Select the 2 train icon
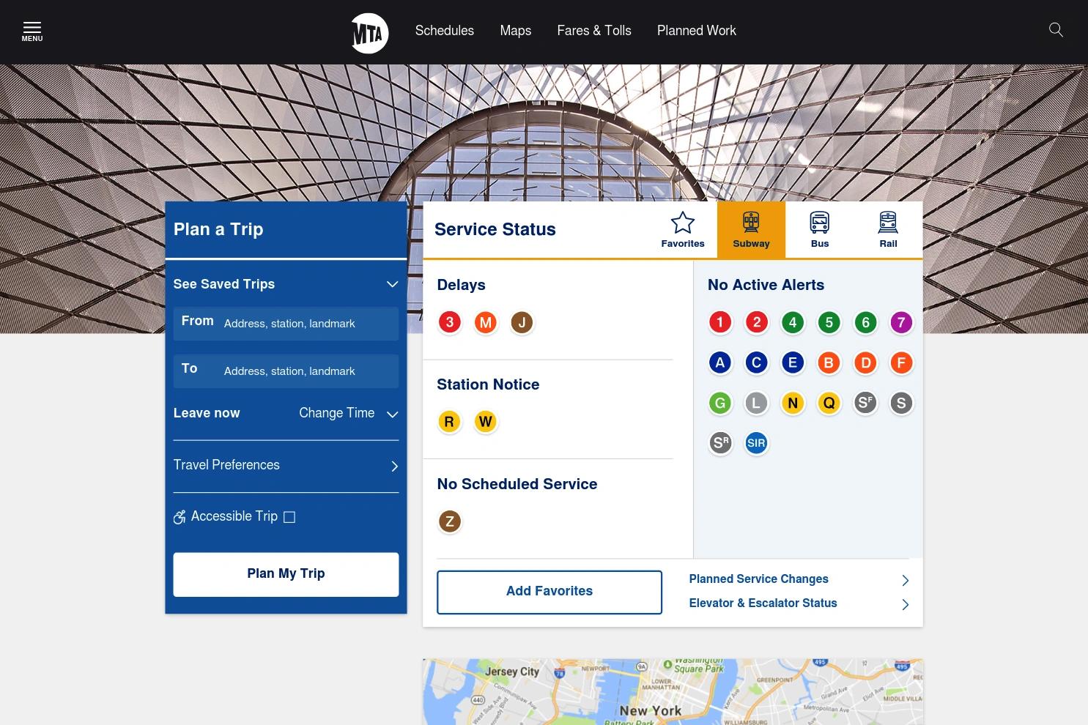 pyautogui.click(x=757, y=322)
